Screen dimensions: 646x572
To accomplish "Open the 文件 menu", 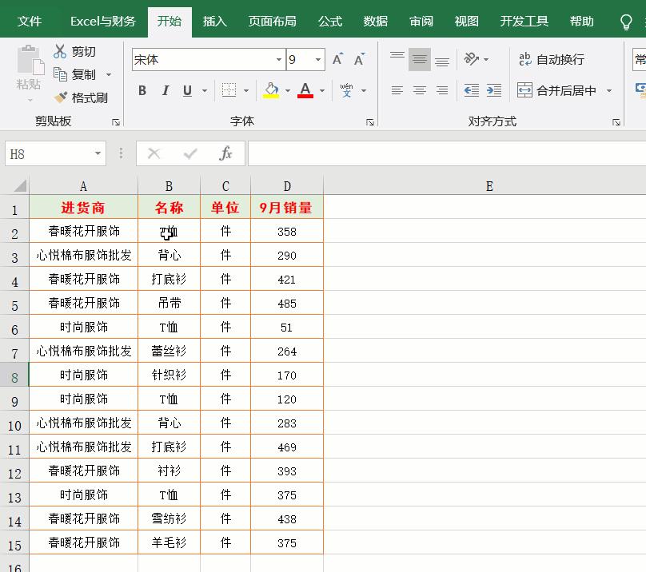I will (x=30, y=22).
